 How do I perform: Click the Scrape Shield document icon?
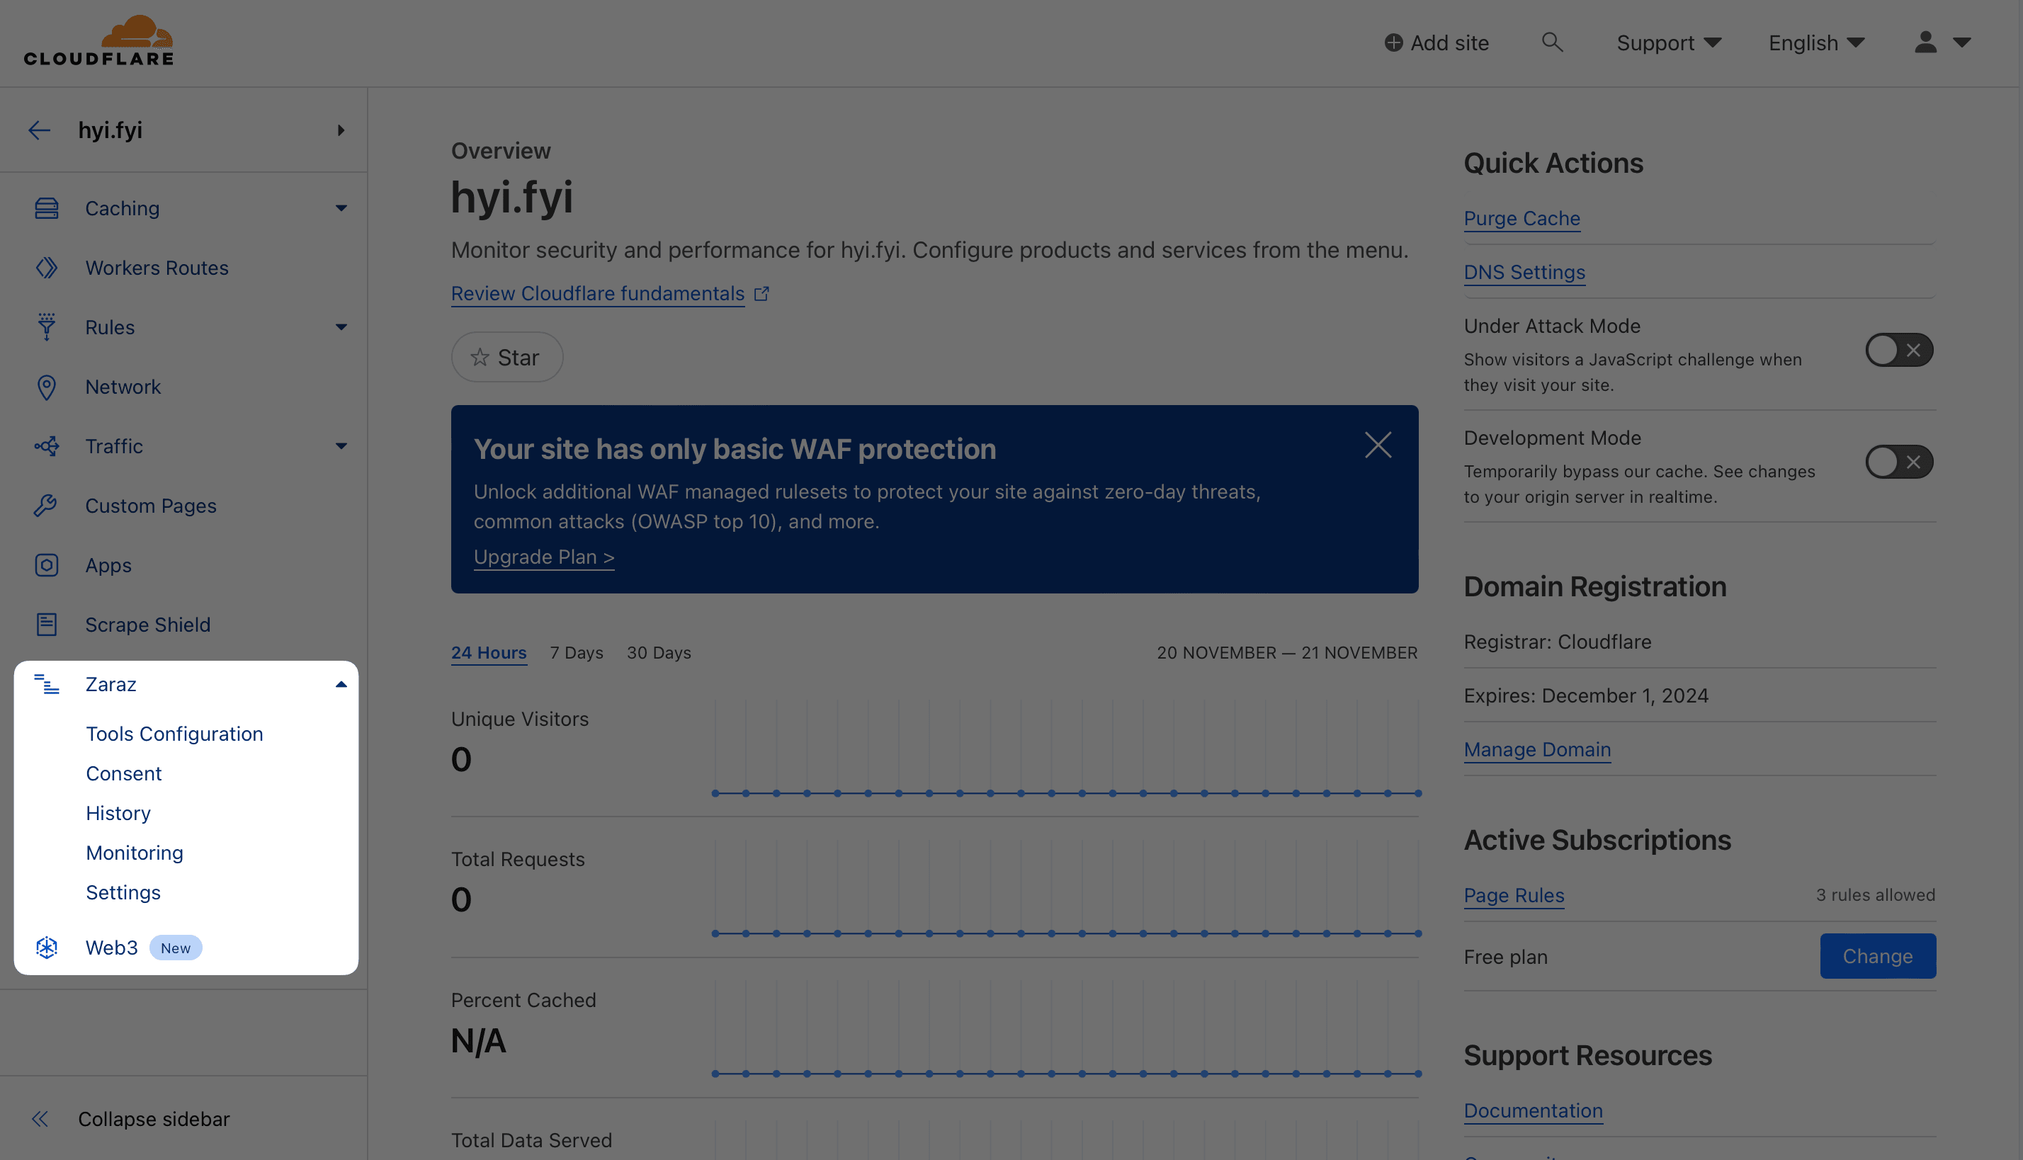pos(46,625)
